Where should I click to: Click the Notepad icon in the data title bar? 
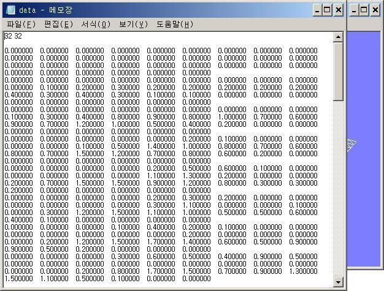click(10, 10)
